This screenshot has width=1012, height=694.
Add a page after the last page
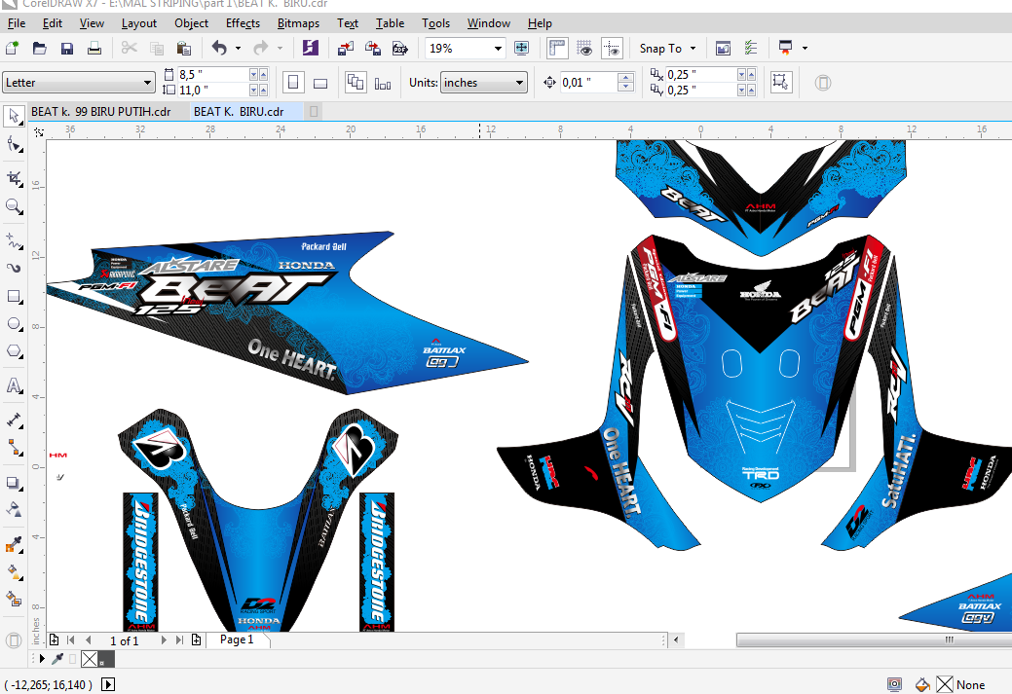(x=196, y=640)
